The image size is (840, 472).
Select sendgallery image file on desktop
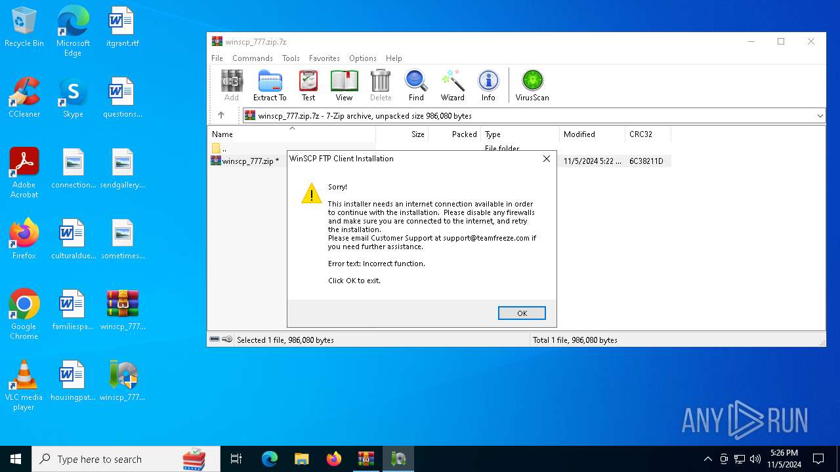tap(122, 168)
